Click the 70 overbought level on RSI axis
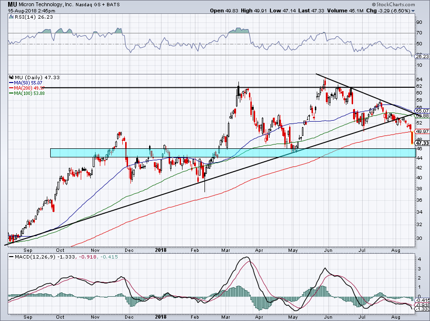430x321 pixels. click(x=419, y=33)
